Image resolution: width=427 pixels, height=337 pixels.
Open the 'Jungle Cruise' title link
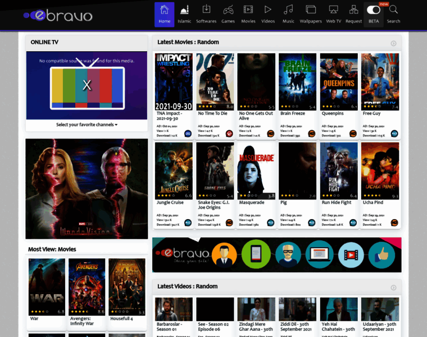click(x=170, y=202)
